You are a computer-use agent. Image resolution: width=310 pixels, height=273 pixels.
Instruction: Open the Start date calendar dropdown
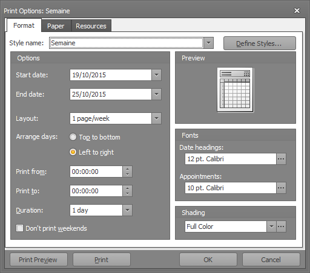click(x=156, y=75)
